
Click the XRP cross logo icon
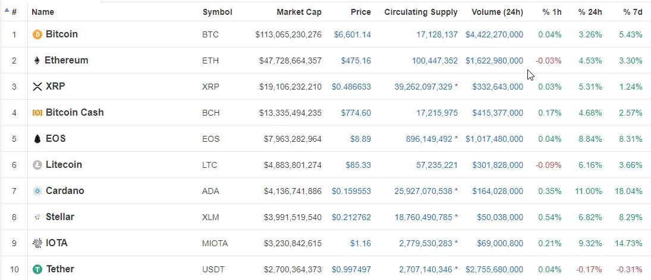[37, 87]
